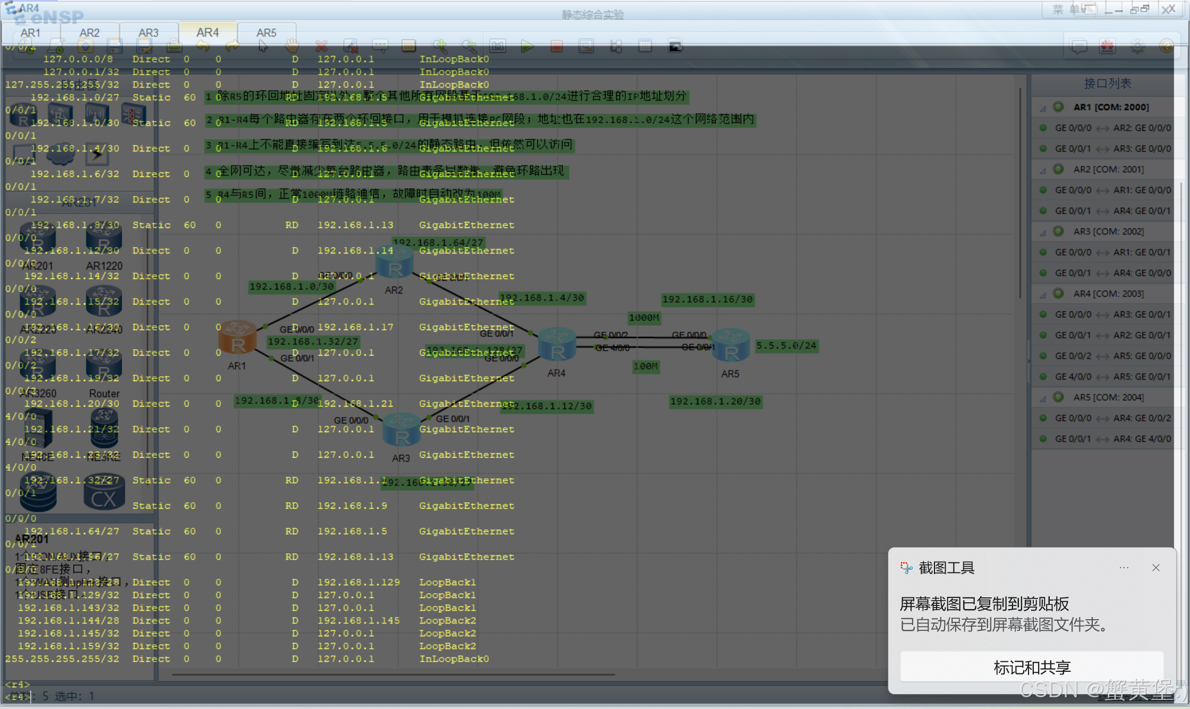This screenshot has width=1190, height=709.
Task: Collapse the AR4 [COM: 2003] interface group
Action: coord(1043,294)
